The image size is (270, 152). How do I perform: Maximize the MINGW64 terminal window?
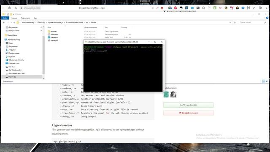pyautogui.click(x=155, y=42)
